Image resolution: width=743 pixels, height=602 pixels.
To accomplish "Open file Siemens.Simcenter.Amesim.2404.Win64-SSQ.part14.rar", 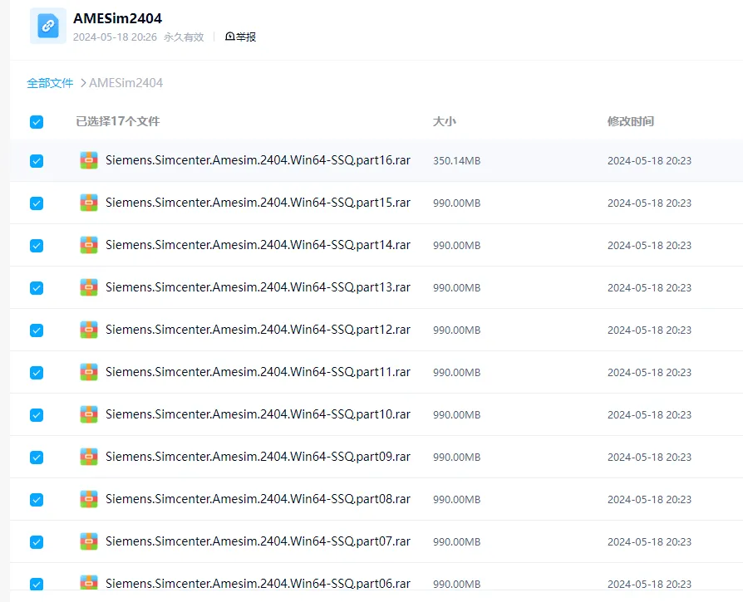I will tap(258, 245).
